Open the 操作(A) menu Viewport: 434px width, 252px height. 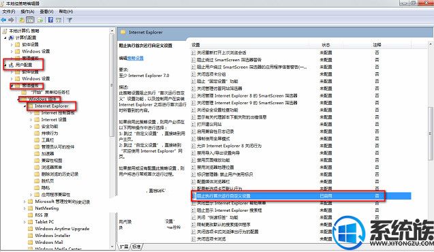click(27, 12)
